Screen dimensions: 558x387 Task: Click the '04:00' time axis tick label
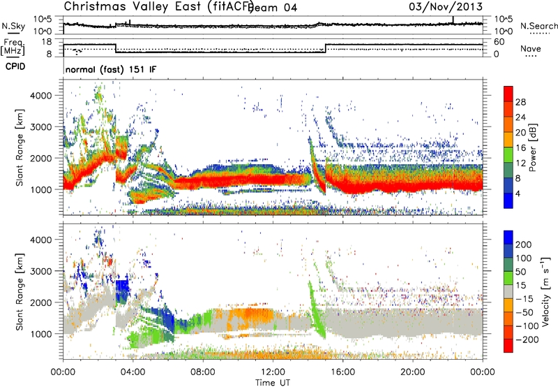pos(133,372)
